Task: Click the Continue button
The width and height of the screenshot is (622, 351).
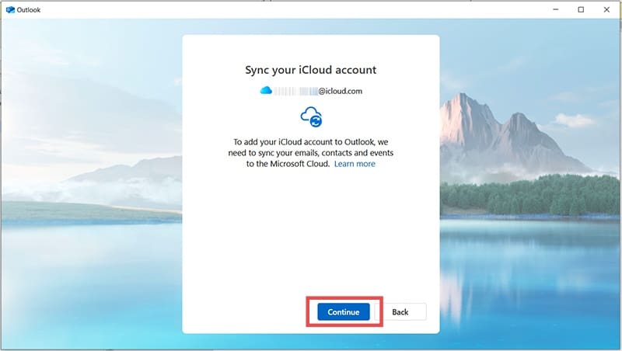Action: tap(343, 311)
